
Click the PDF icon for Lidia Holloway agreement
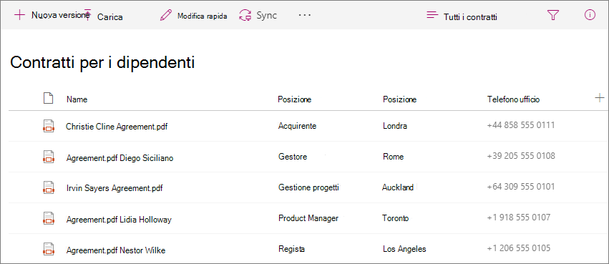coord(48,219)
